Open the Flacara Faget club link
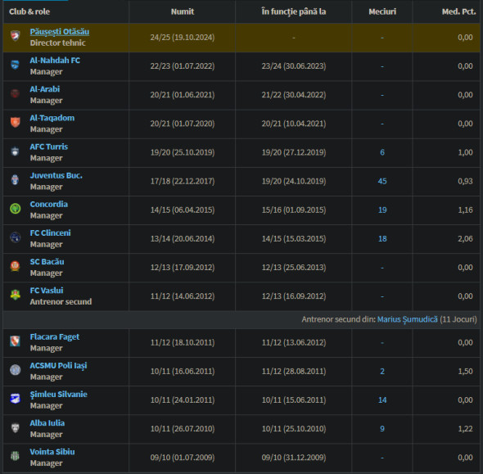 55,337
